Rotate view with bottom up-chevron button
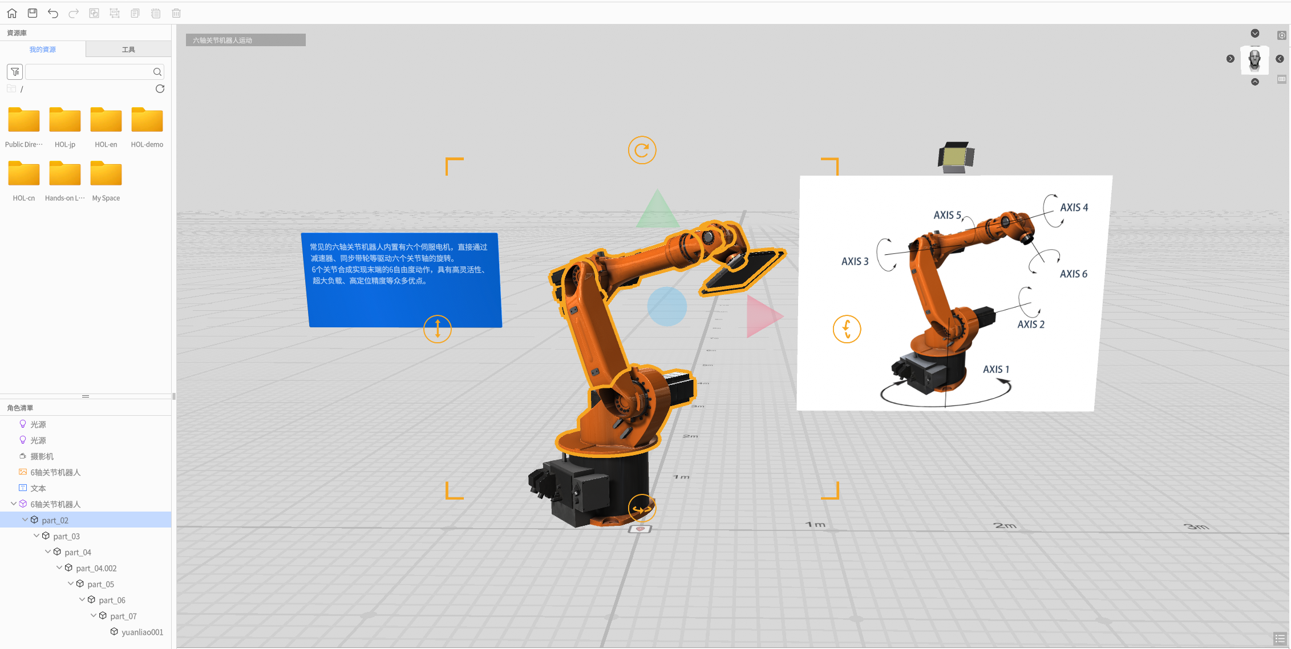Viewport: 1291px width, 649px height. 1255,82
